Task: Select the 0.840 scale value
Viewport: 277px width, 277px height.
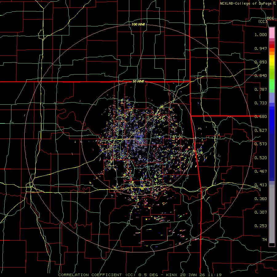Action: tap(261, 76)
